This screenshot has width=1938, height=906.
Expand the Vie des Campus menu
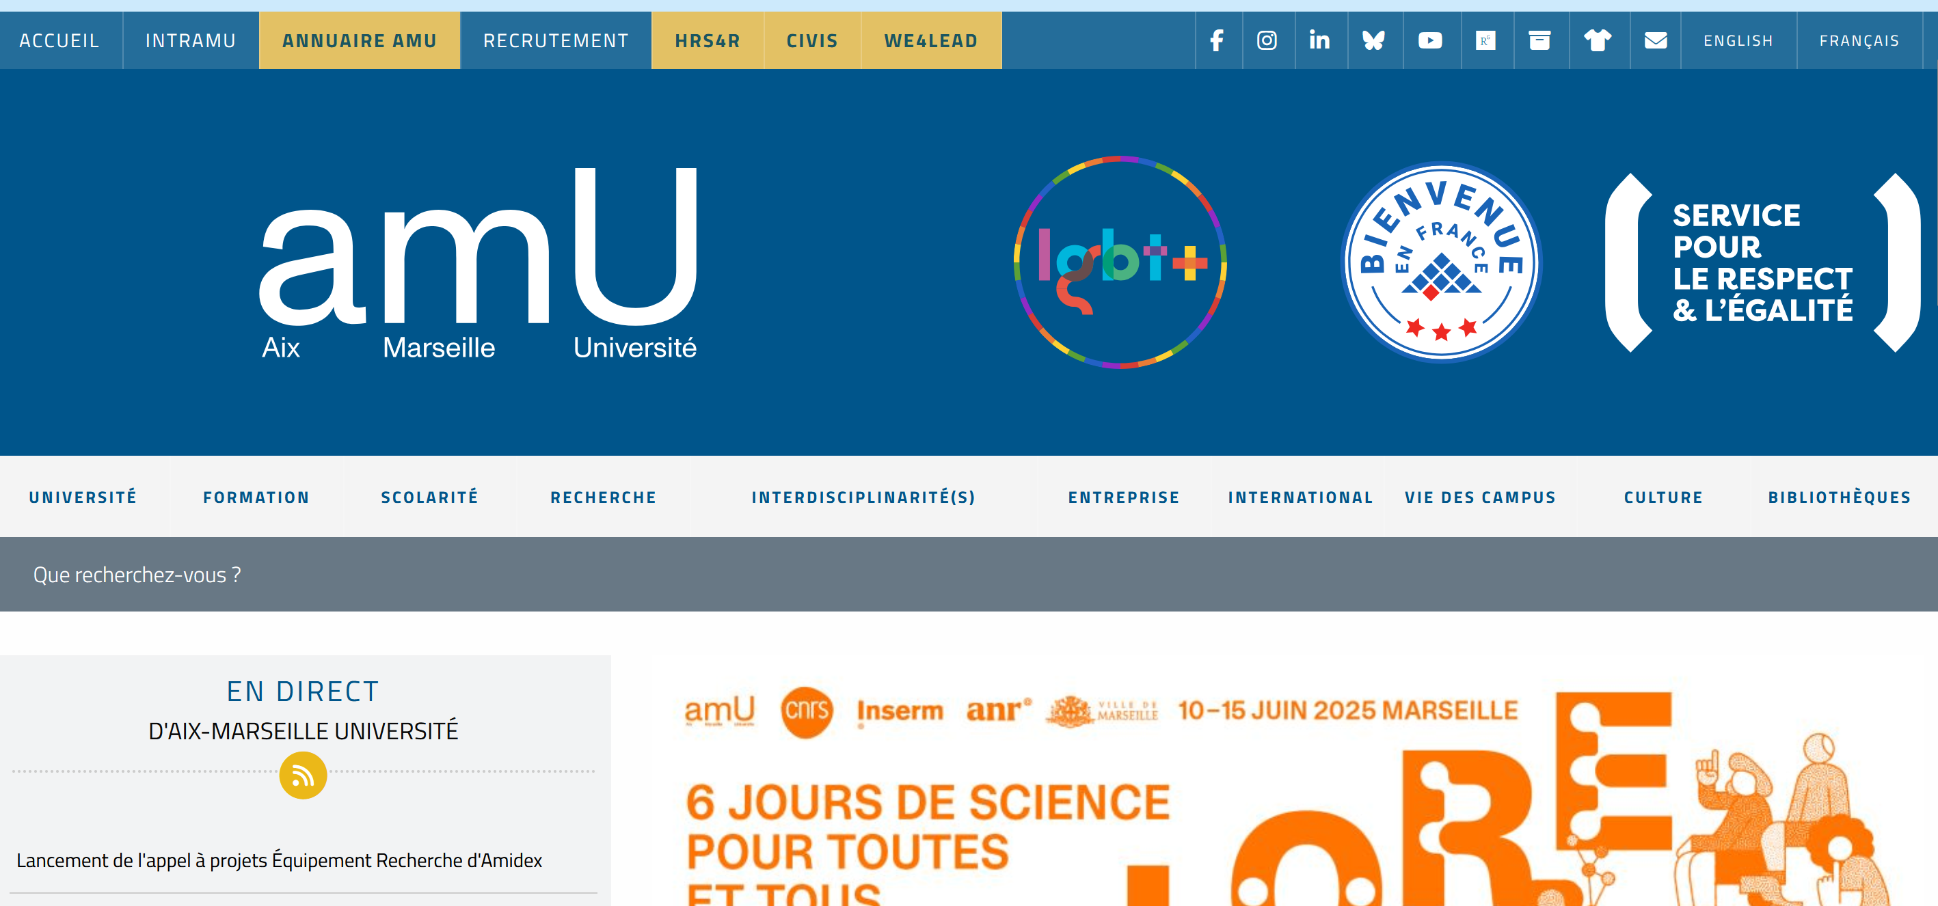click(x=1480, y=497)
